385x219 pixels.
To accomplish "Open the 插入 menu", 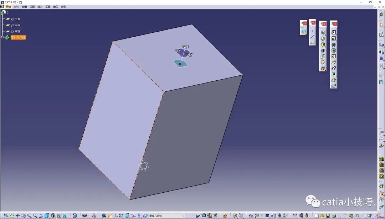I will point(40,7).
